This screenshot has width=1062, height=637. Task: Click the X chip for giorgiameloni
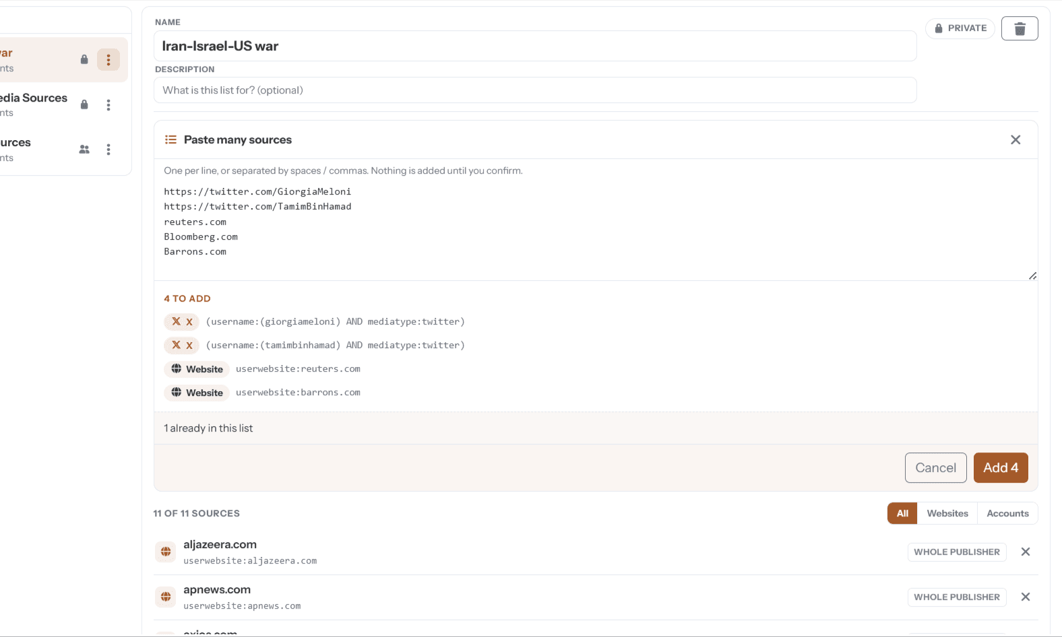point(181,322)
